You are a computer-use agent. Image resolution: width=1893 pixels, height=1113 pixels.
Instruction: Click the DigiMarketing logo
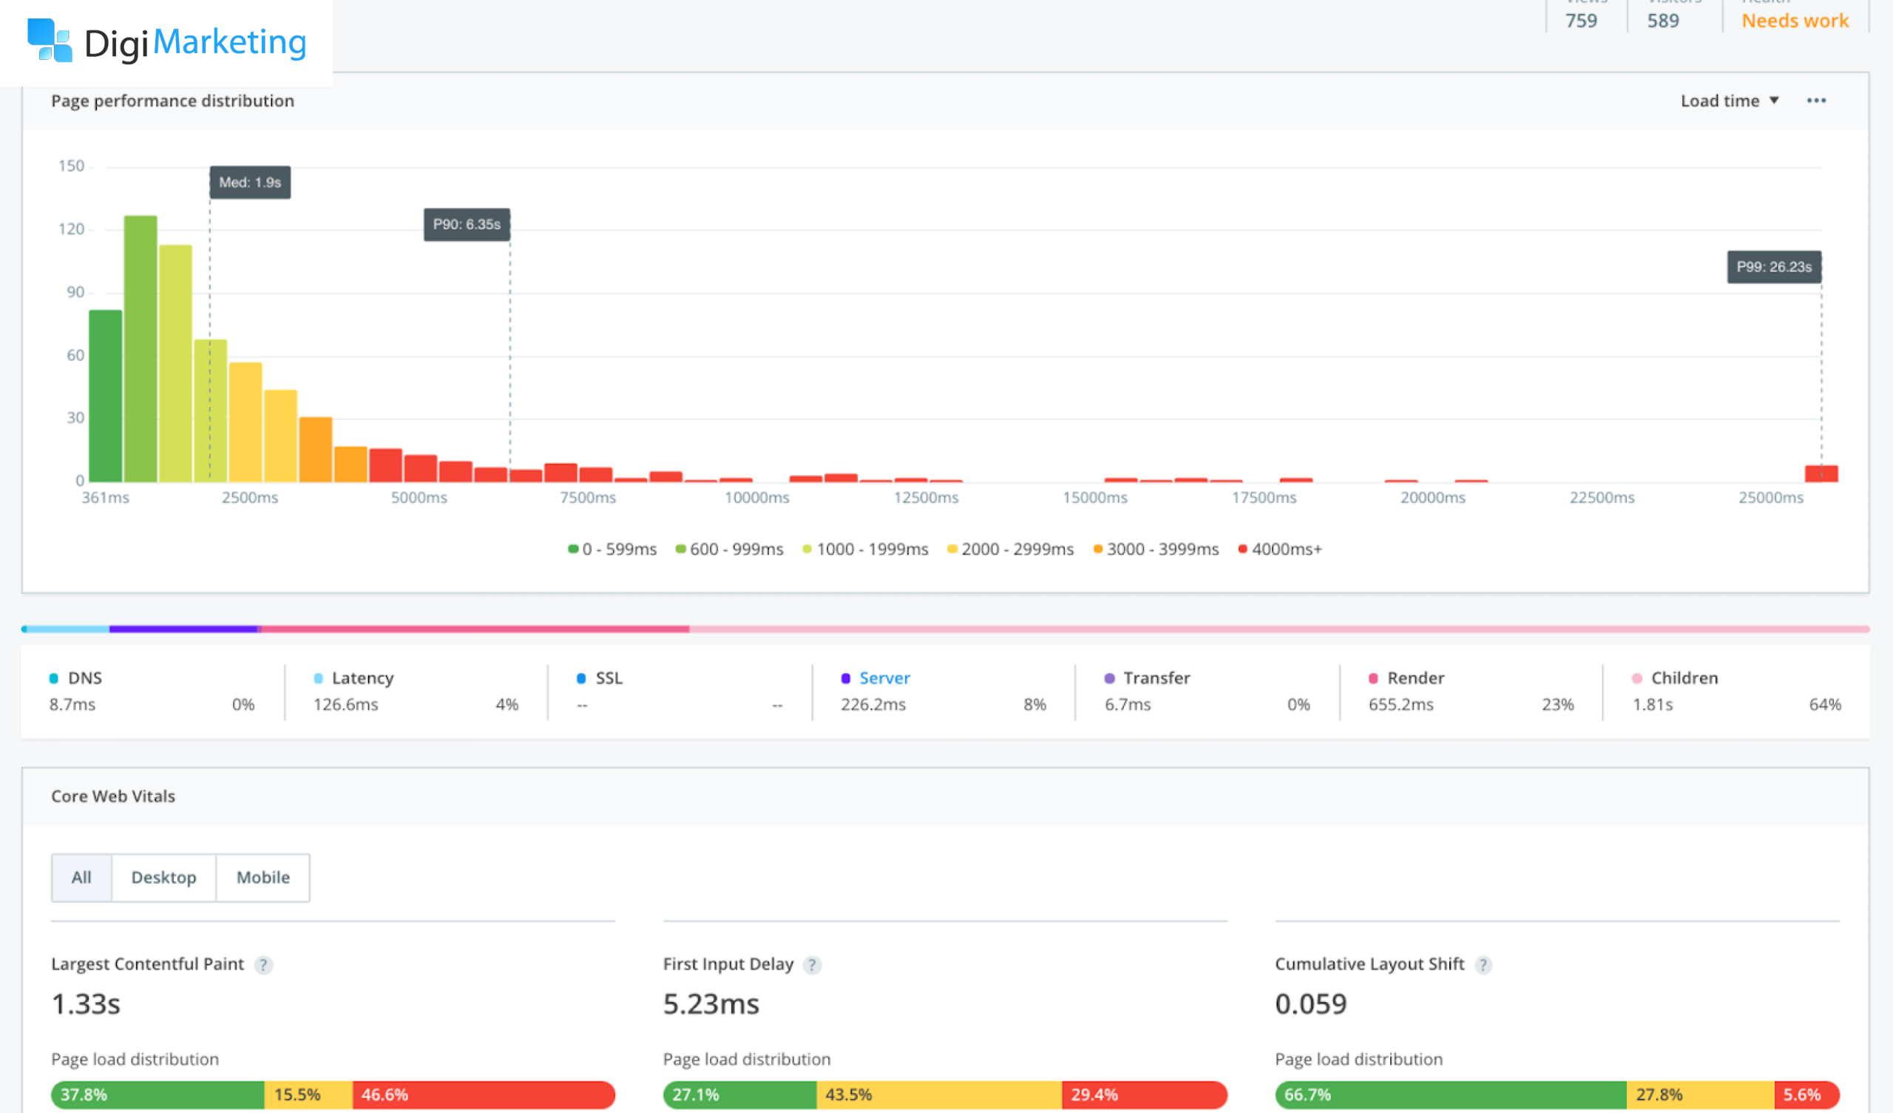click(x=167, y=42)
